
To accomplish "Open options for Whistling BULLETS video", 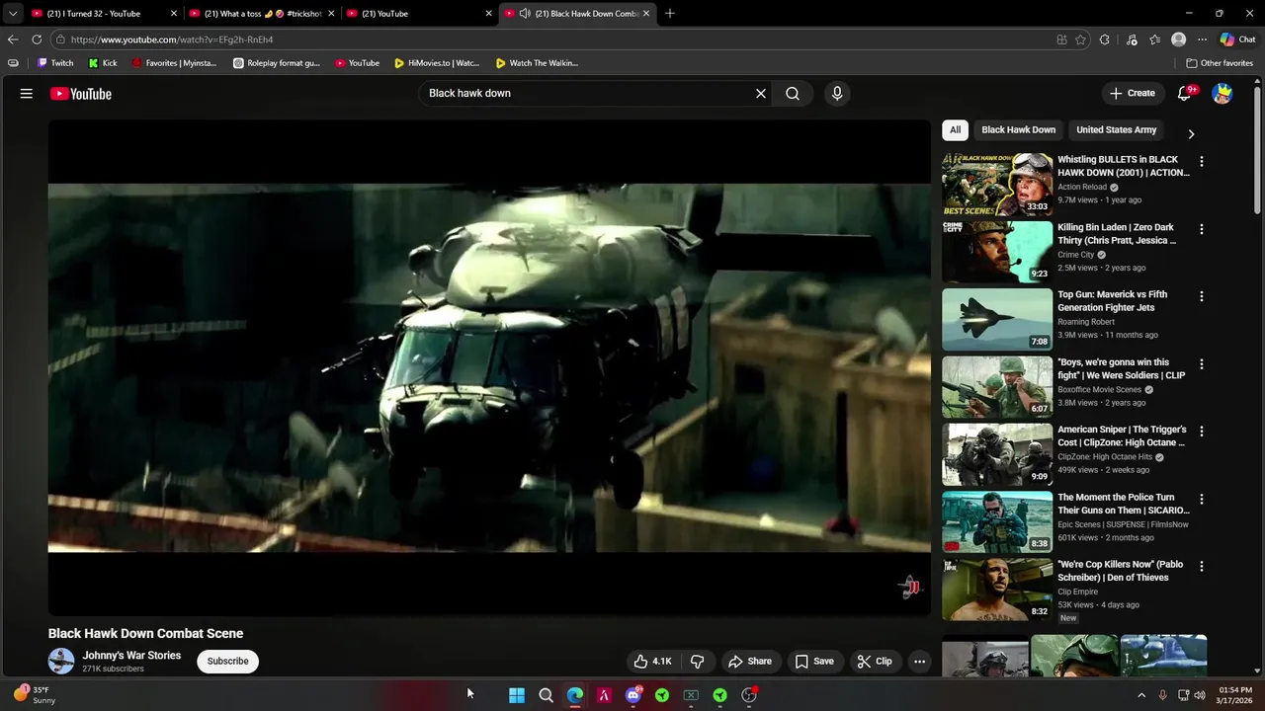I will (x=1202, y=161).
